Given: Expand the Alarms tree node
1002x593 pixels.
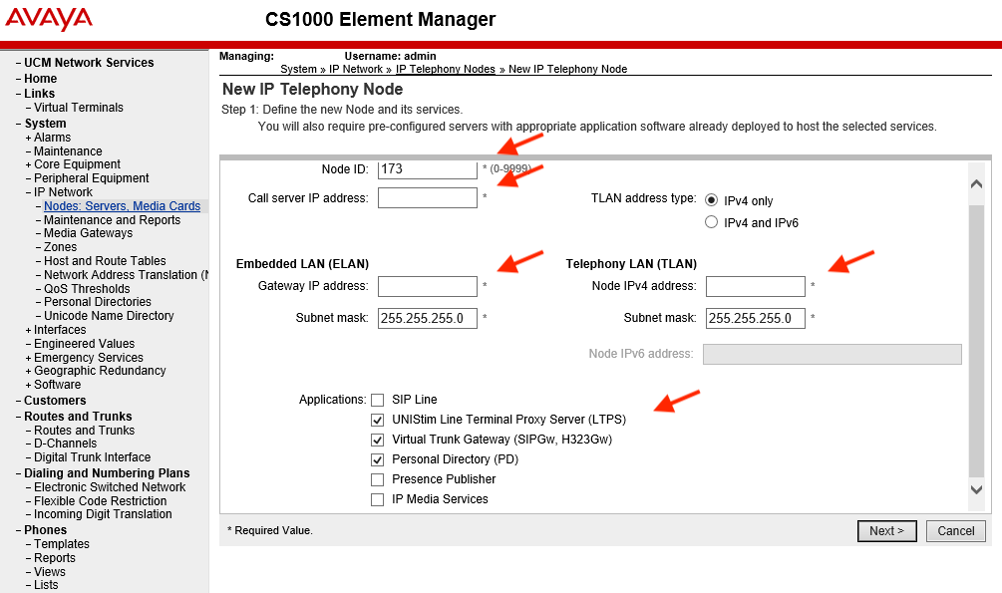Looking at the screenshot, I should tap(28, 138).
